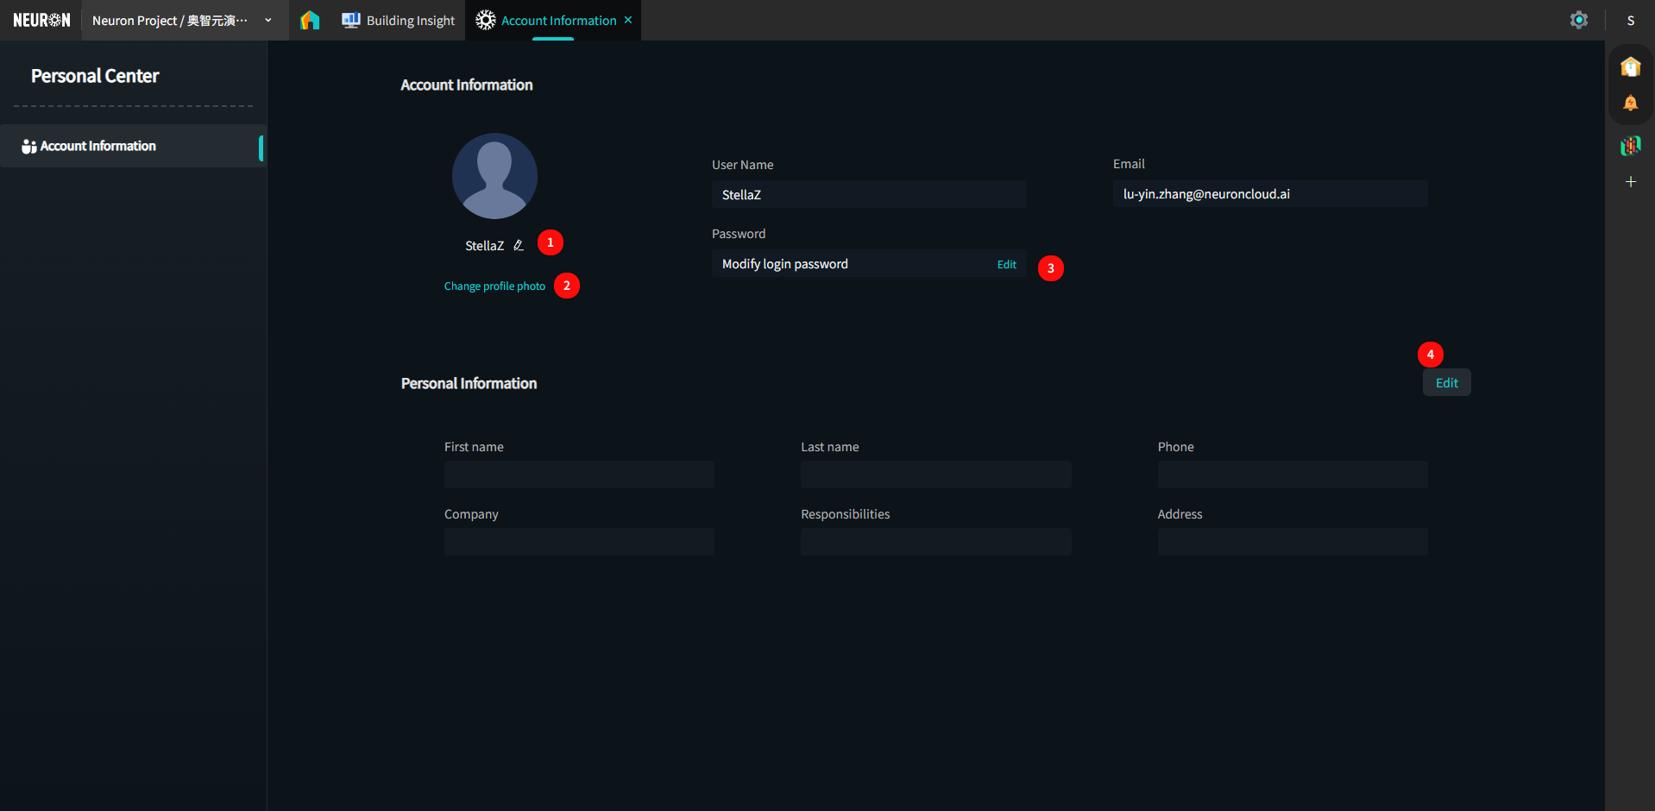Open the user avatar menu S
This screenshot has width=1655, height=811.
[1631, 21]
